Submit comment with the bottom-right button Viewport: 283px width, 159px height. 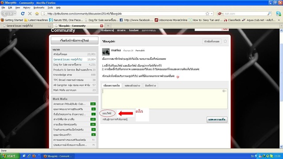point(217,120)
